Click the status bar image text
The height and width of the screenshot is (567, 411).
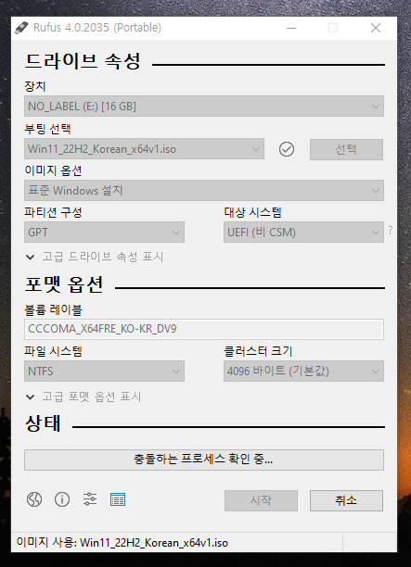pyautogui.click(x=122, y=543)
